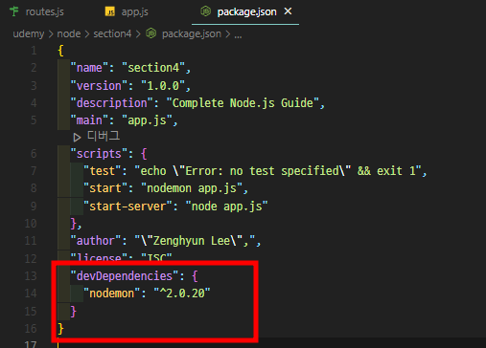Click the "1.0.0" version value
This screenshot has width=486, height=348.
coord(163,86)
